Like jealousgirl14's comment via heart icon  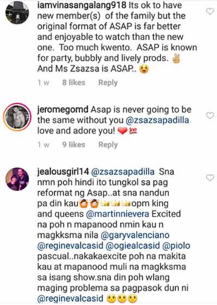tap(210, 177)
